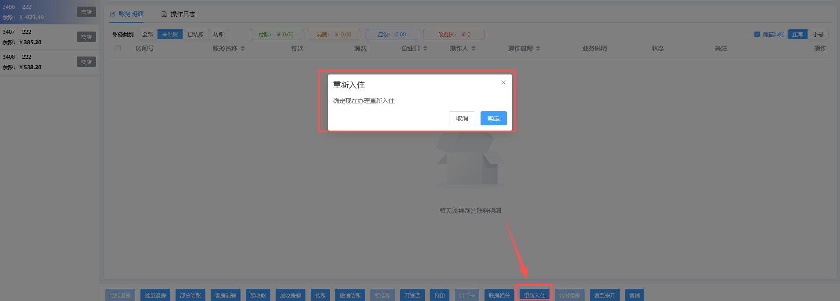Sort by 营业日 column arrows

click(425, 48)
